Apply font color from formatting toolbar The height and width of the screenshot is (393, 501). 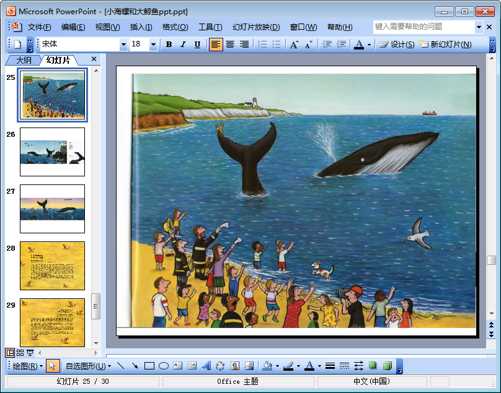359,45
